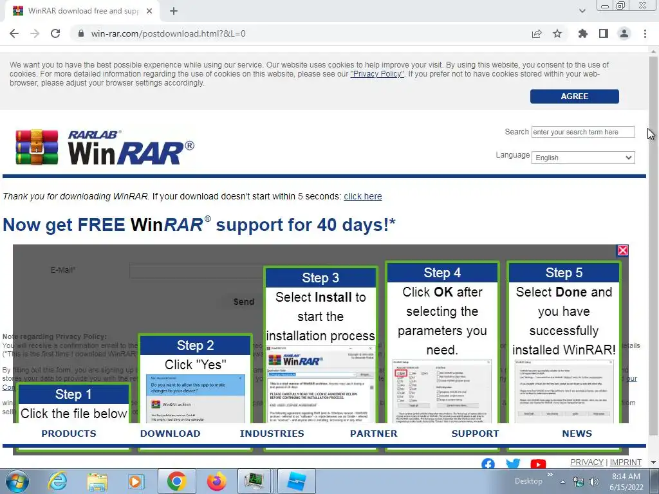
Task: Select the WinRAR download browser tab
Action: 82,11
